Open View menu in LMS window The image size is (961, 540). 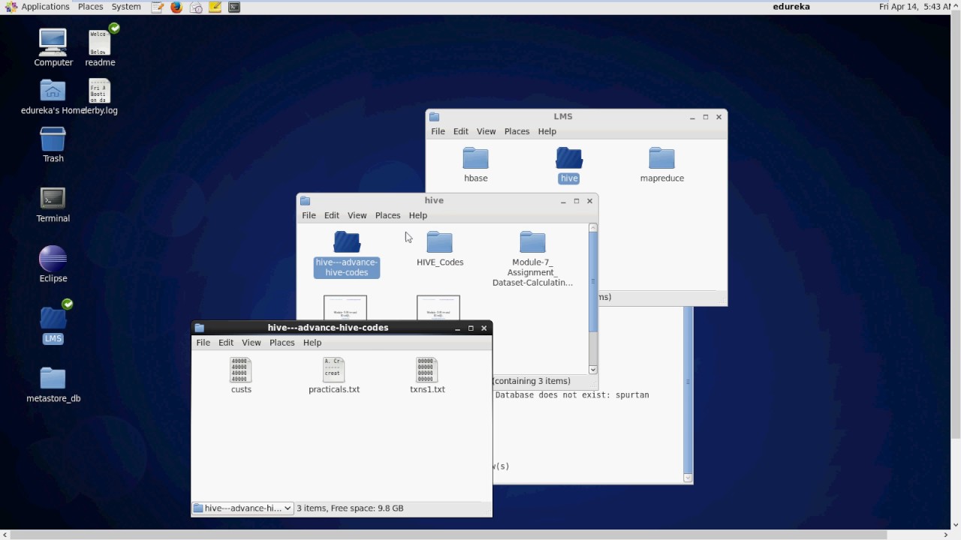tap(487, 131)
